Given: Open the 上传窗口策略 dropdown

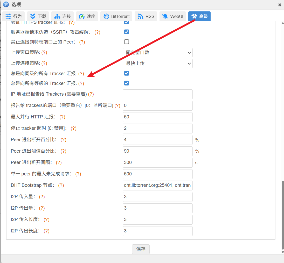Looking at the screenshot, I should tap(157, 53).
